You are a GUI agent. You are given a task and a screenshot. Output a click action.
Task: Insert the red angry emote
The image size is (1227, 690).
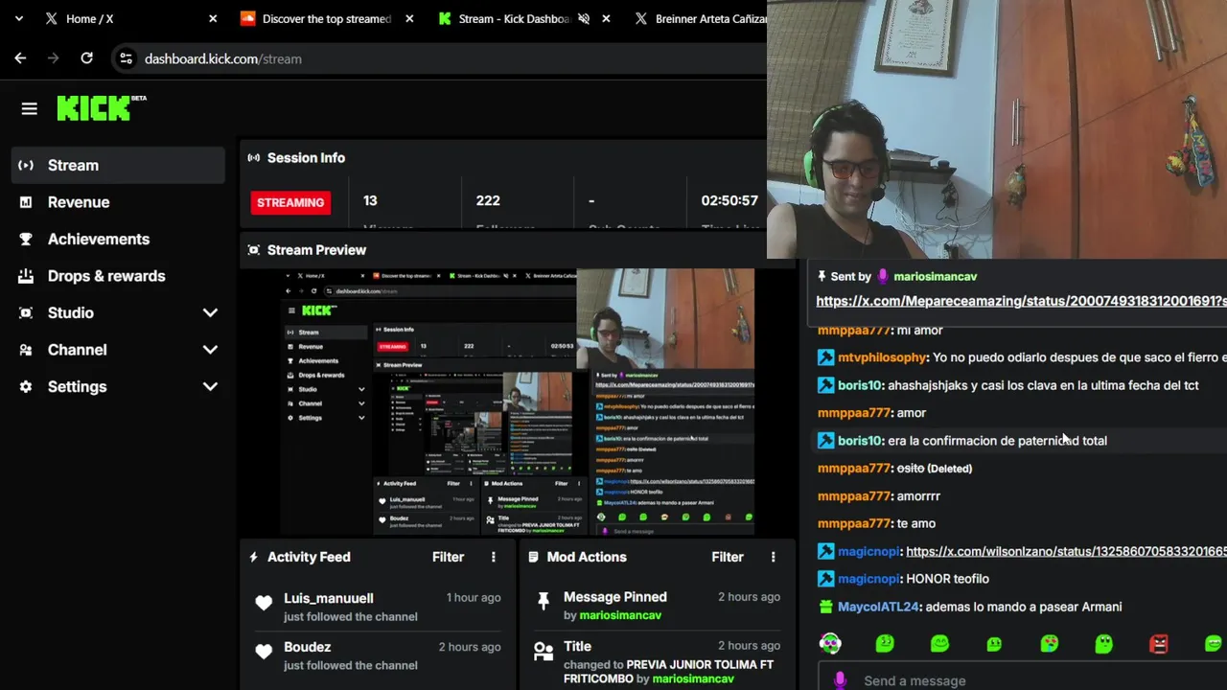tap(1159, 644)
